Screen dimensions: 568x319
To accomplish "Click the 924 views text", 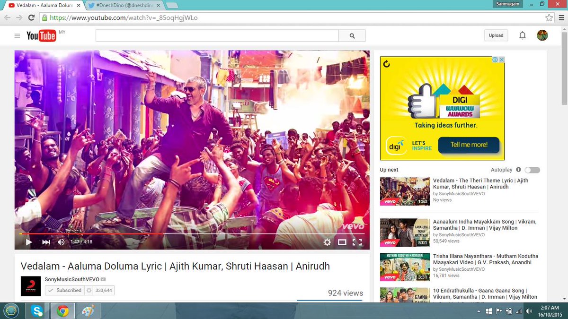I will [x=346, y=293].
